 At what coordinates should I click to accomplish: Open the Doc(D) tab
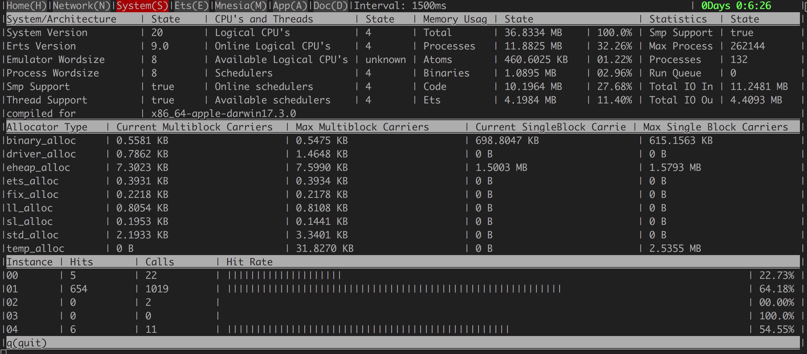click(330, 6)
